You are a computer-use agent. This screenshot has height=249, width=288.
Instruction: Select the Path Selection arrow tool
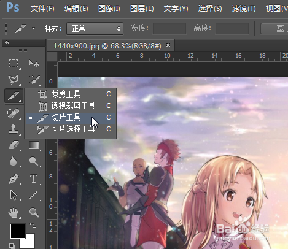tap(14, 195)
